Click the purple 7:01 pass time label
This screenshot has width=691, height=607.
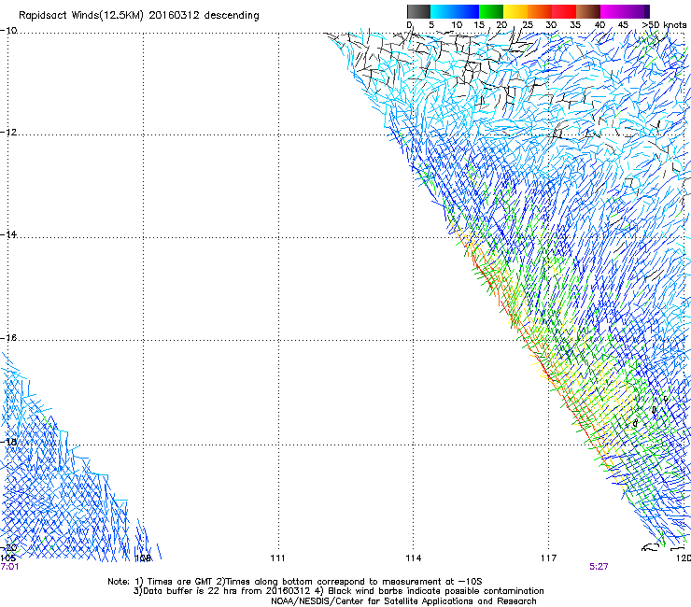click(9, 567)
